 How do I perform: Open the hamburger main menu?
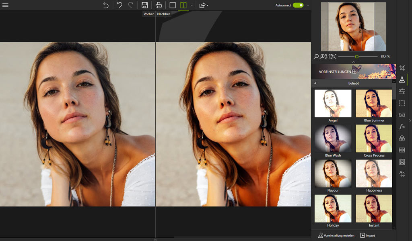[6, 5]
